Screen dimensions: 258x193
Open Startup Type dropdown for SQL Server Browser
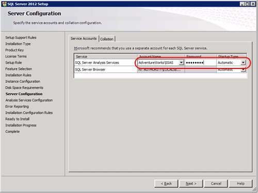click(x=243, y=69)
